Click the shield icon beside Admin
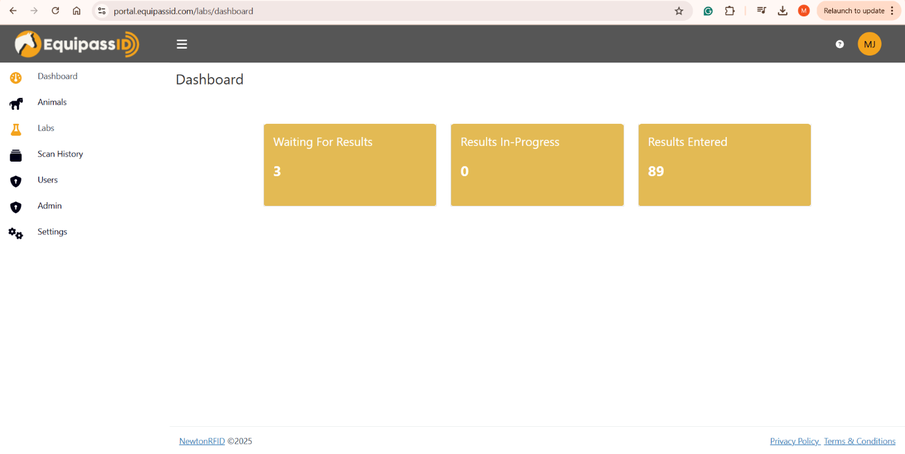 (x=16, y=207)
